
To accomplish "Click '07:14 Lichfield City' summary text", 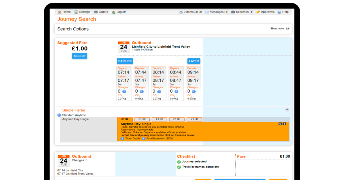I will point(70,170).
